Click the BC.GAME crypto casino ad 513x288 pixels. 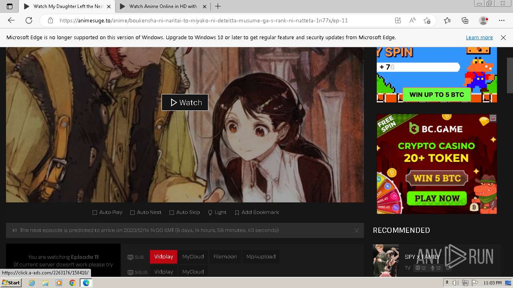coord(437,164)
